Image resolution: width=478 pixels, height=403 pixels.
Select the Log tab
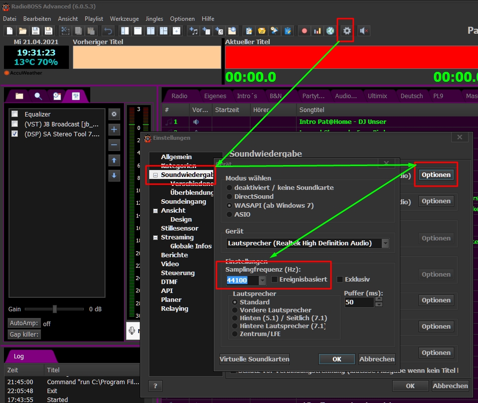pos(19,356)
